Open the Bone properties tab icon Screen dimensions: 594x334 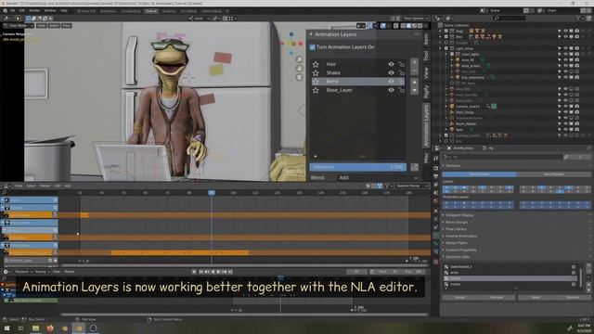pos(436,243)
